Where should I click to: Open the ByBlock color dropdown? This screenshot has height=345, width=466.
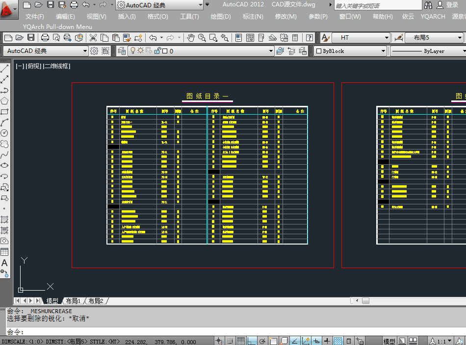[x=384, y=50]
